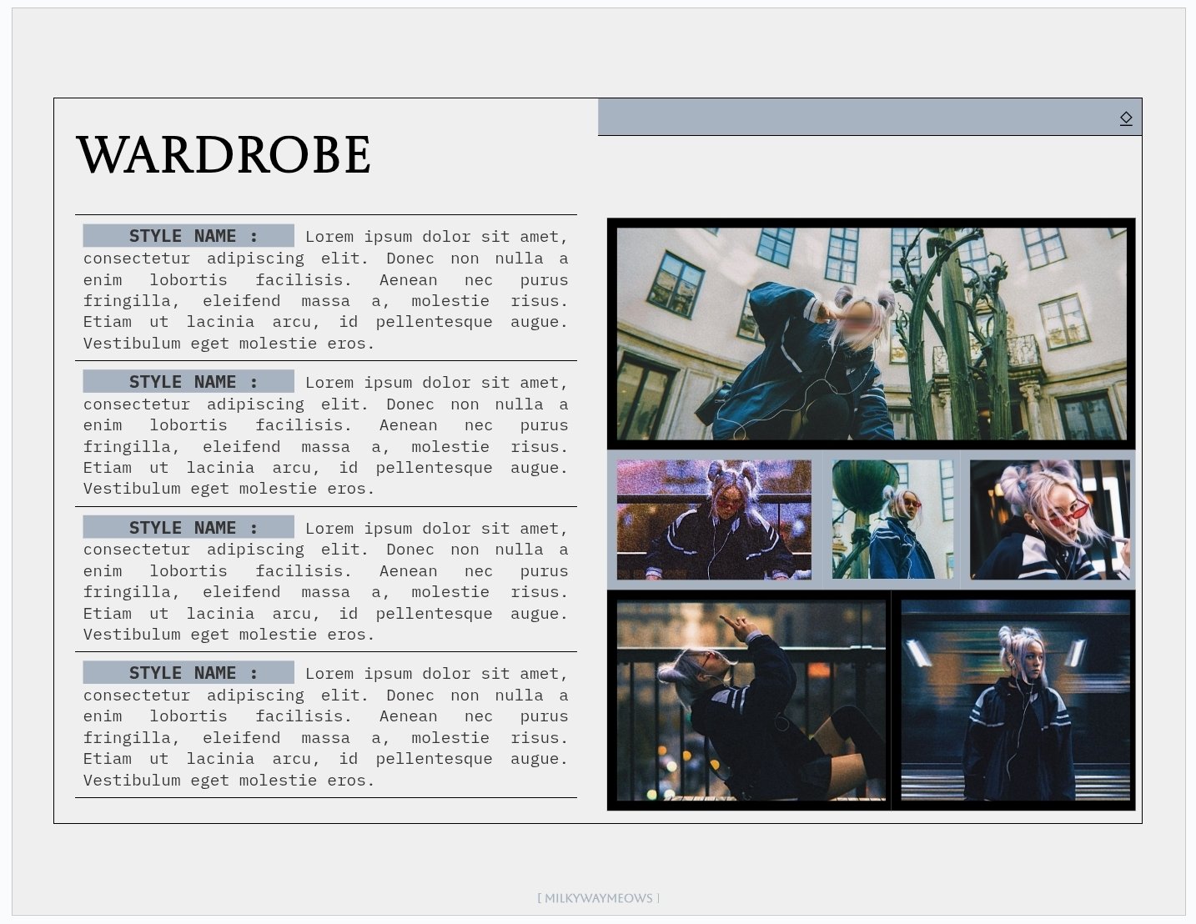Click the diamond icon in the blue-gray header bar
Viewport: 1196px width, 924px height.
point(1126,118)
